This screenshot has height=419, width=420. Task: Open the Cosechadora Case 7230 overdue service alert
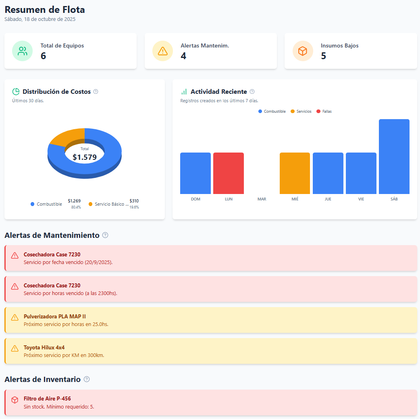click(x=210, y=258)
